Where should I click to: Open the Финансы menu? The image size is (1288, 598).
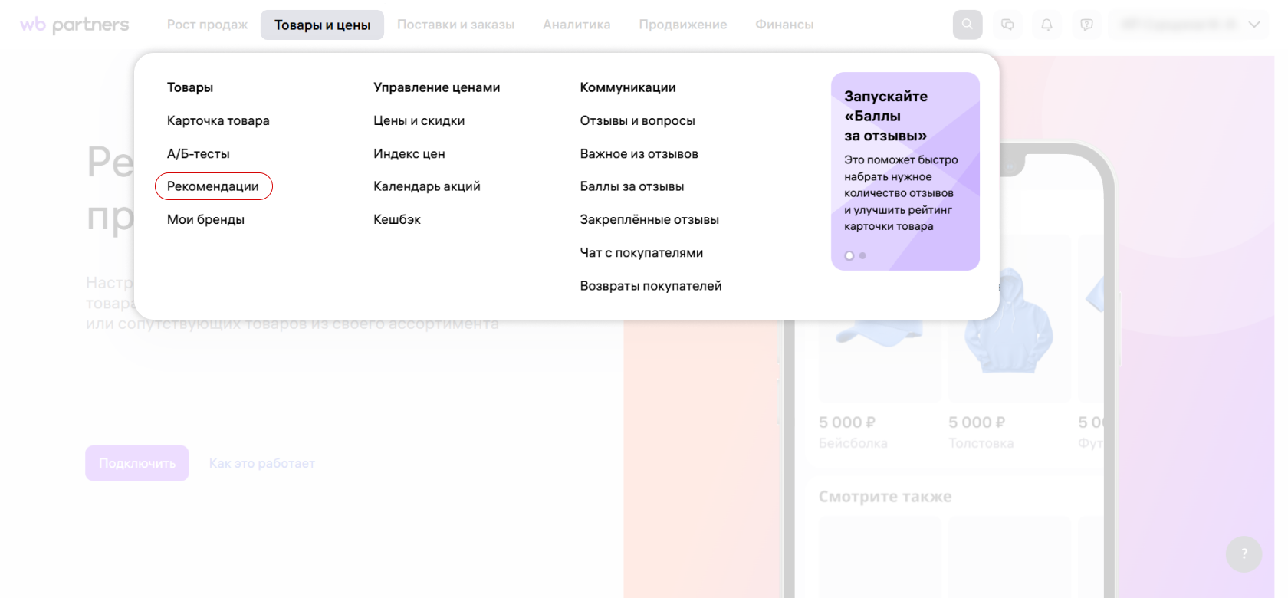coord(784,25)
